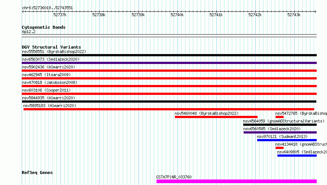This screenshot has height=185, width=327.
Task: Click the red bar under nsv470818
Action: (169, 86)
